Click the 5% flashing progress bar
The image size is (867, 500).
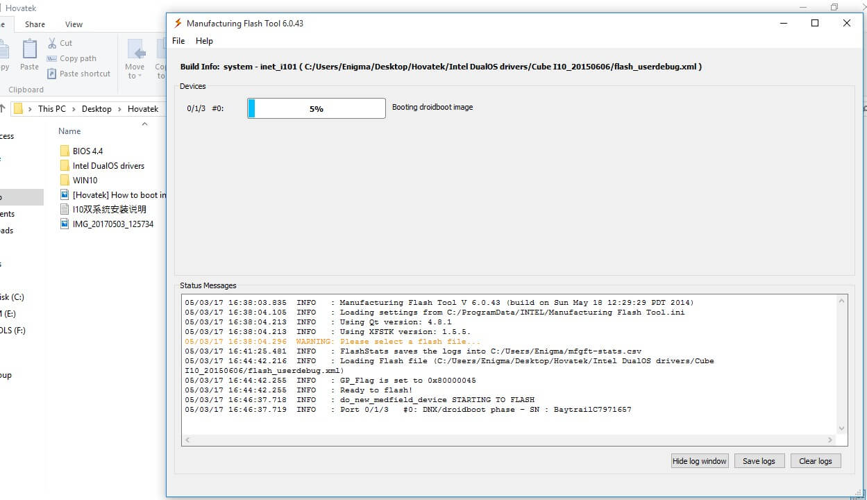(316, 108)
